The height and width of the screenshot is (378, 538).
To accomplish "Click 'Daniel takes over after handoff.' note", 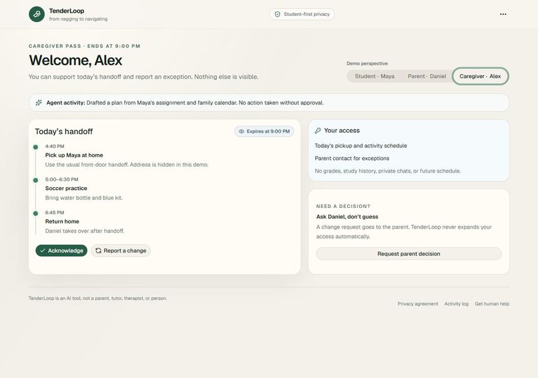I will 85,231.
